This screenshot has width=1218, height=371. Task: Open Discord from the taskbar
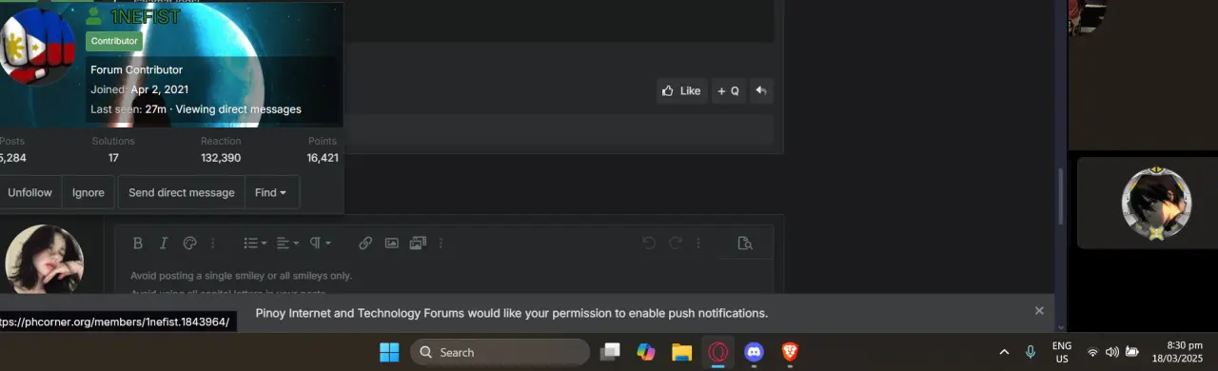pos(754,352)
